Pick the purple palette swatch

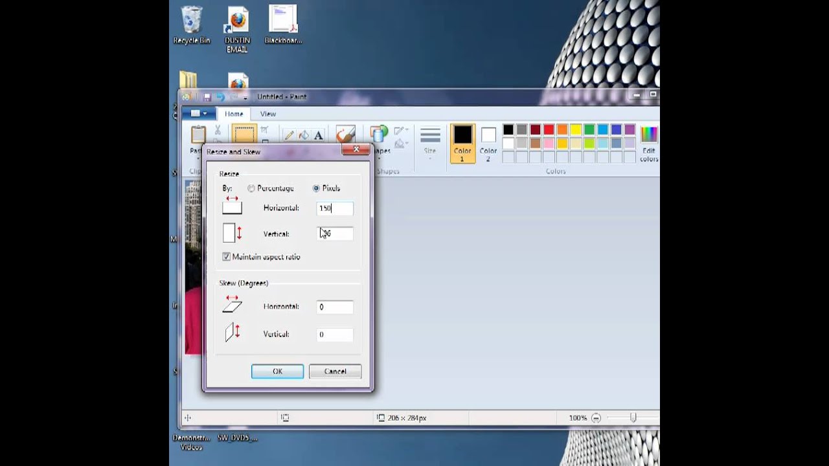tap(630, 129)
